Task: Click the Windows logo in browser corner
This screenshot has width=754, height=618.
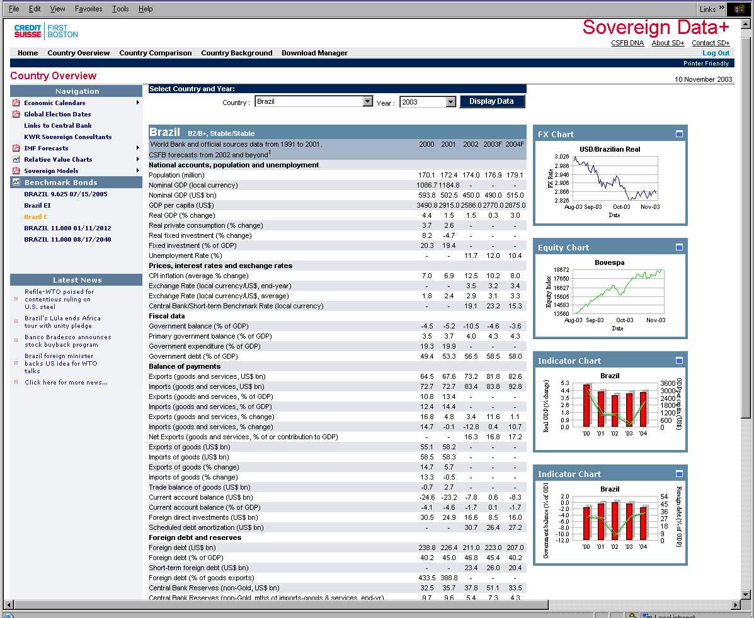Action: (x=739, y=9)
